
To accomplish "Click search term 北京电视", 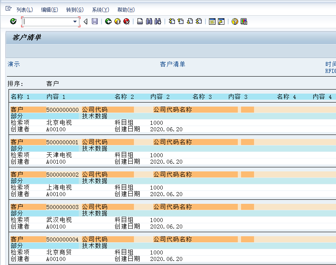I will (59, 123).
